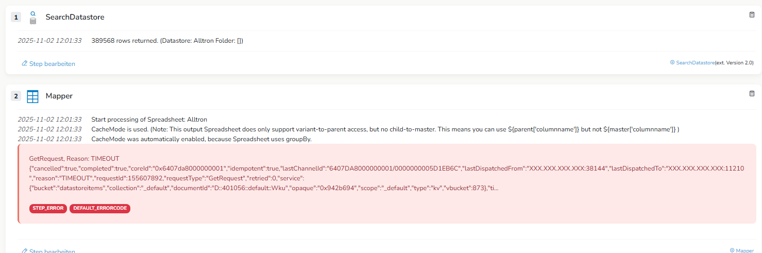This screenshot has width=762, height=253.
Task: Select the Mapper step title
Action: pyautogui.click(x=59, y=96)
